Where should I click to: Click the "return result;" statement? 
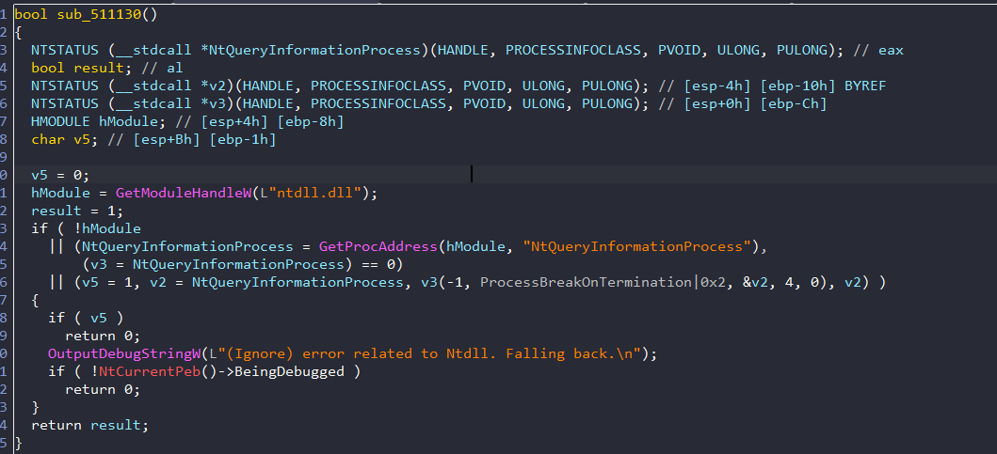(x=90, y=425)
